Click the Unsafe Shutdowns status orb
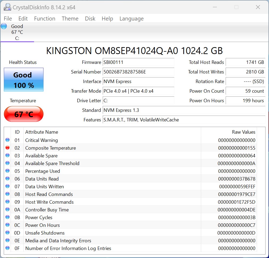The width and height of the screenshot is (269, 258). click(x=7, y=233)
